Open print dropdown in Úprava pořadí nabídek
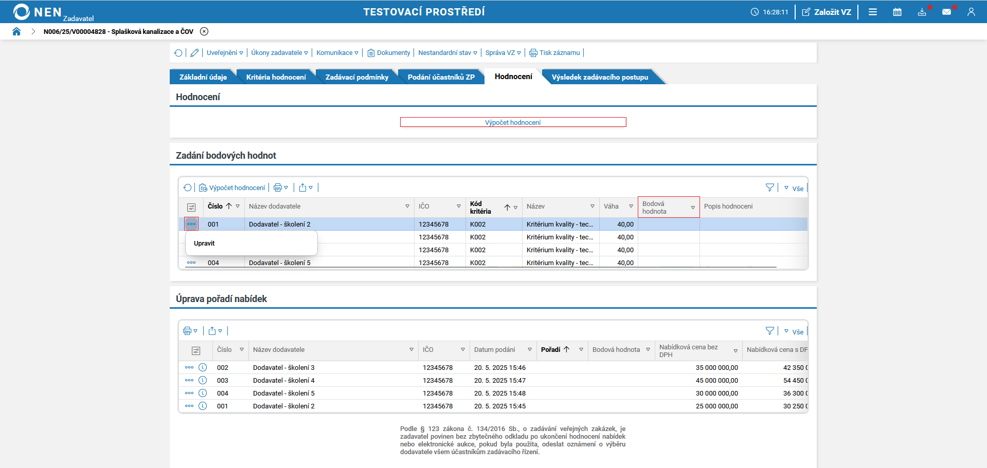The height and width of the screenshot is (468, 987). point(190,331)
